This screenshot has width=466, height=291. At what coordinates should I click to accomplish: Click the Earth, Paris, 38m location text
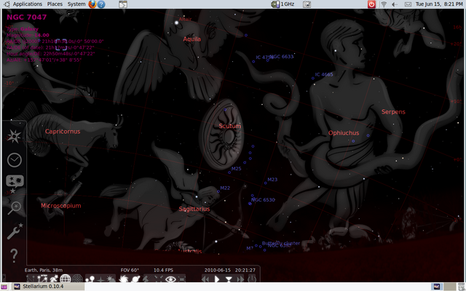44,270
